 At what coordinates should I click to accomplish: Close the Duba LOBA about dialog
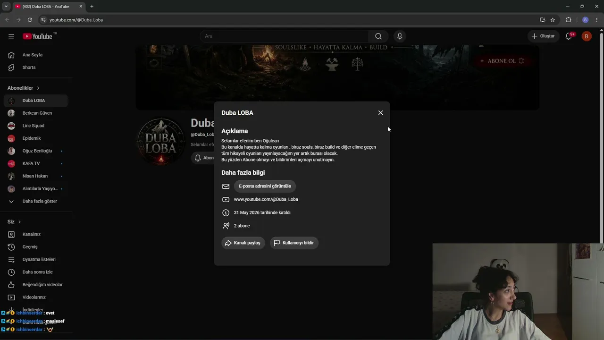tap(380, 113)
